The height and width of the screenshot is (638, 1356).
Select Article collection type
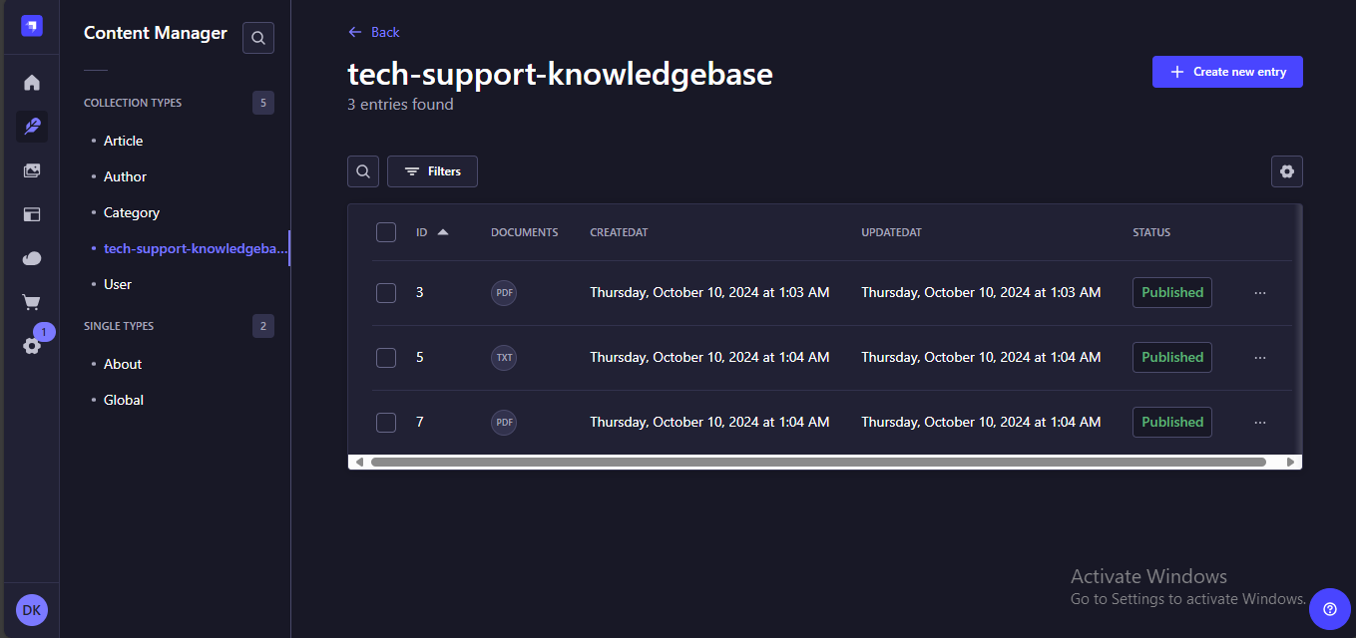click(x=123, y=141)
